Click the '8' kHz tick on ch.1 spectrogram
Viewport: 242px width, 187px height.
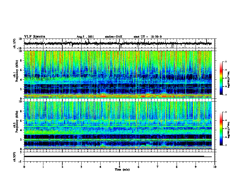click(21, 61)
